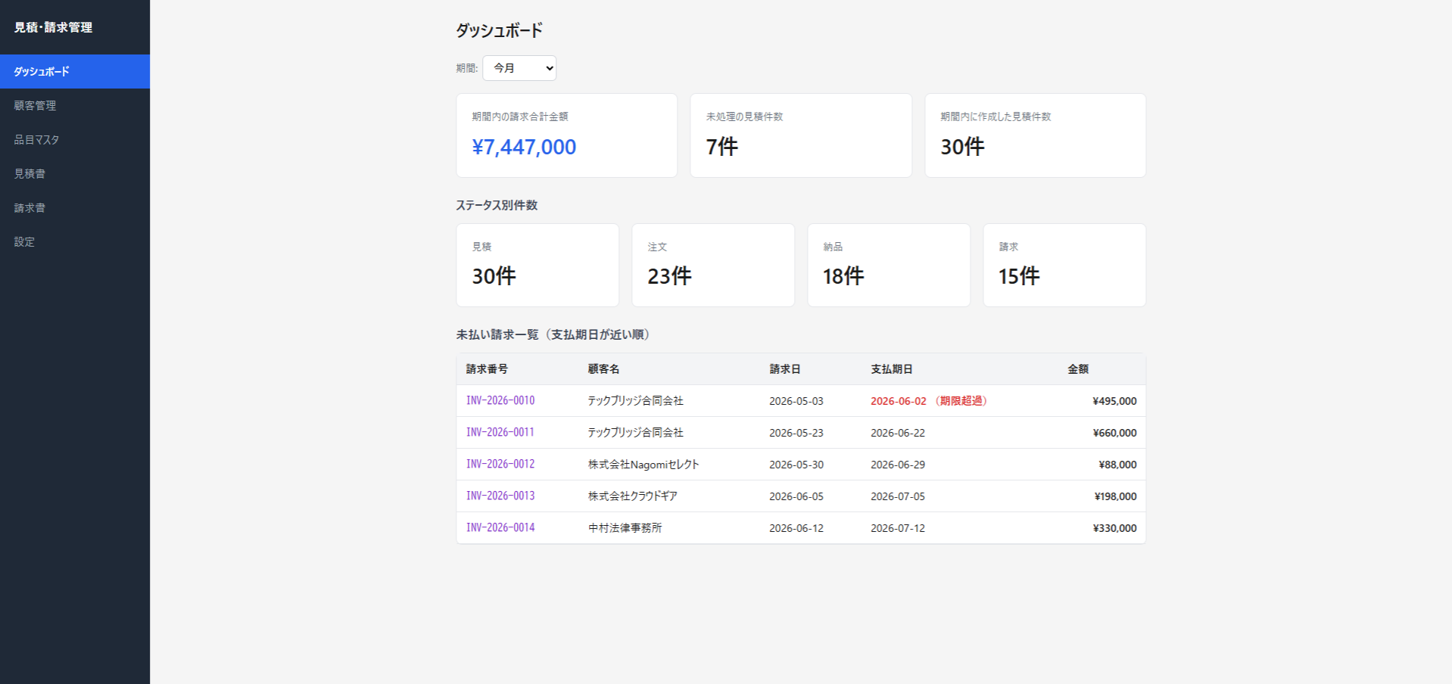Click due date 2026-06-29
This screenshot has height=684, width=1452.
tap(898, 465)
